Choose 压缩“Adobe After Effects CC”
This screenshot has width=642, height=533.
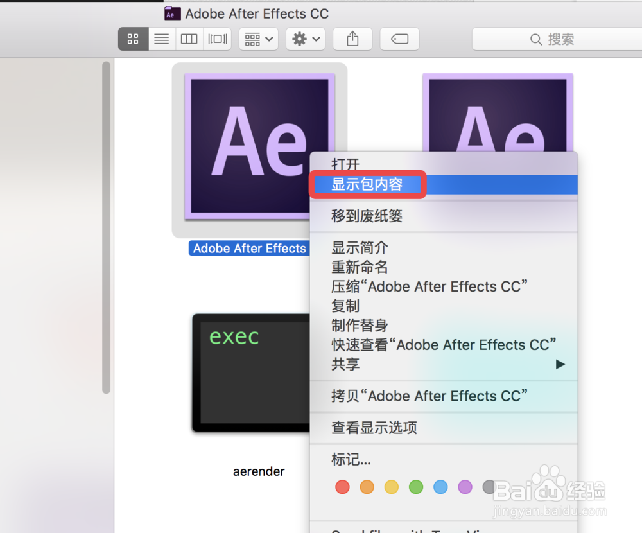tap(444, 287)
